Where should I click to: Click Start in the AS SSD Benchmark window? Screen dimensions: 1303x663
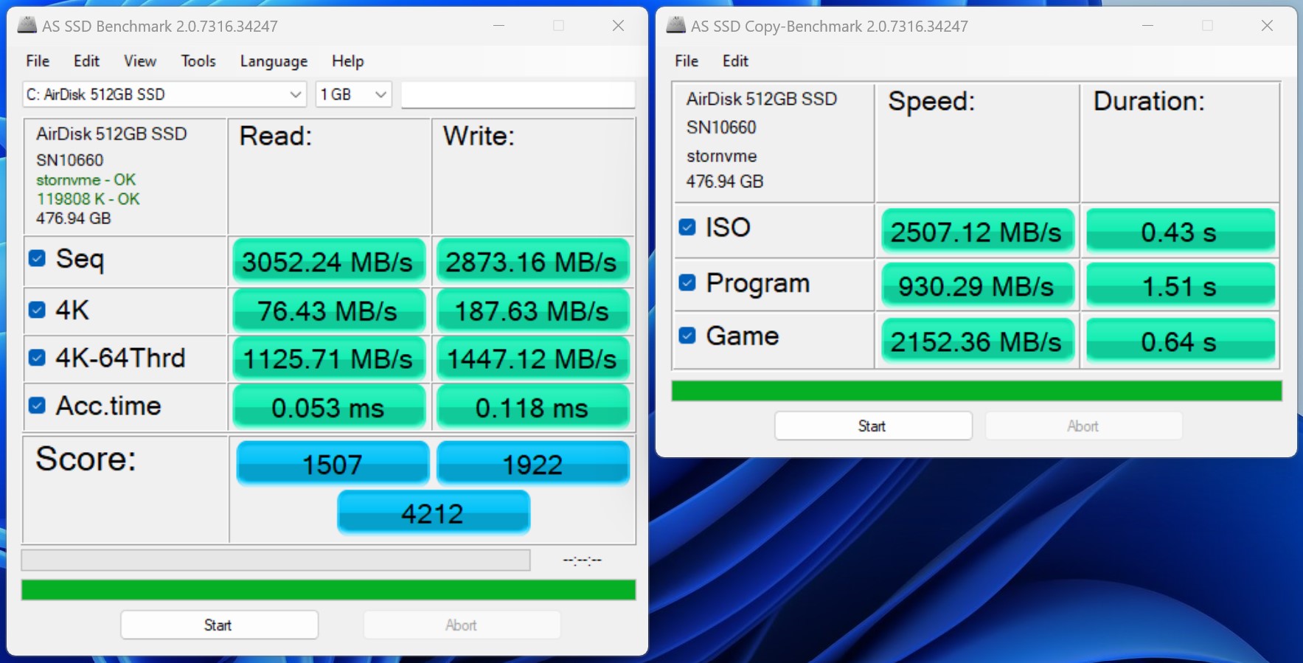coord(219,625)
